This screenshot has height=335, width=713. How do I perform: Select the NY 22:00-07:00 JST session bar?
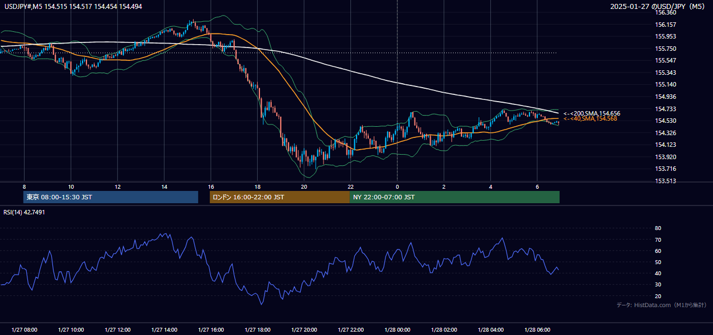(455, 197)
